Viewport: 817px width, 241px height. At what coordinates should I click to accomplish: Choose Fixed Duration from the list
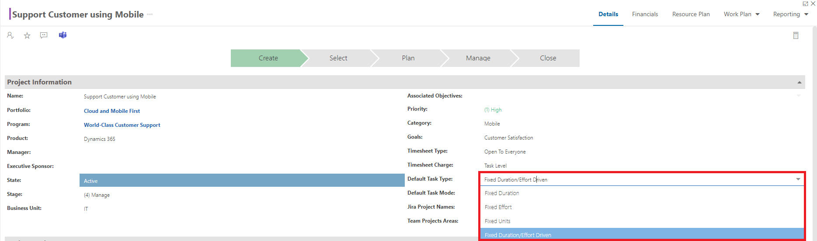pos(642,193)
